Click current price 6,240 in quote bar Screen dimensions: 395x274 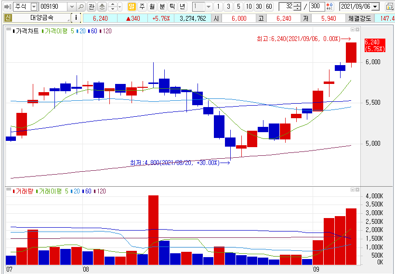tap(100, 18)
